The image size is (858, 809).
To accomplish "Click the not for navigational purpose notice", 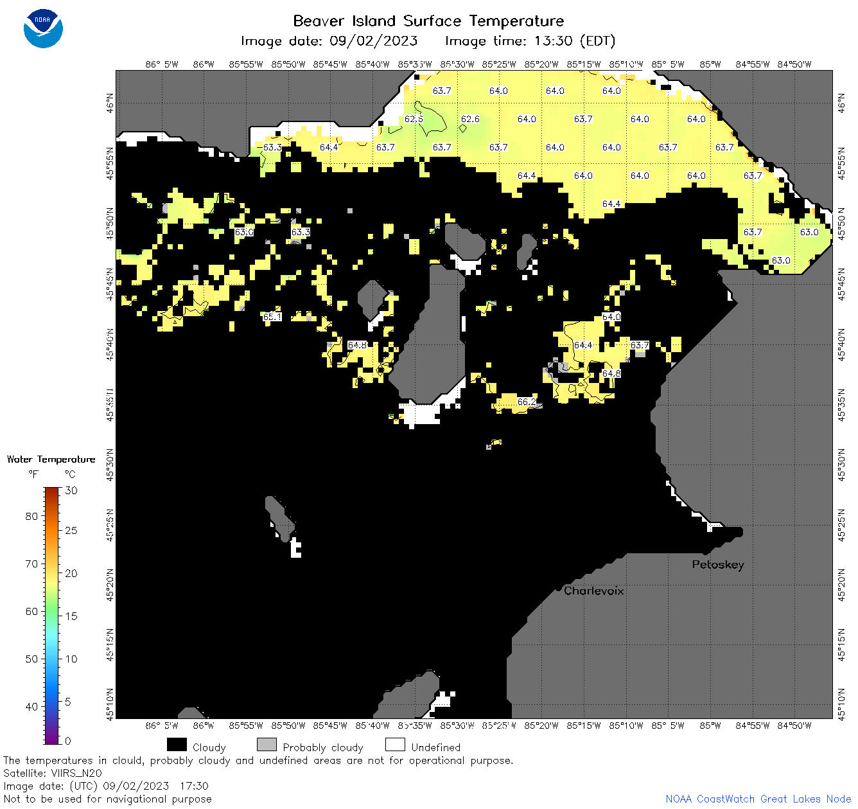I will coord(107,799).
